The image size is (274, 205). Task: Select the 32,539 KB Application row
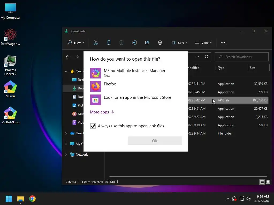tap(228, 84)
